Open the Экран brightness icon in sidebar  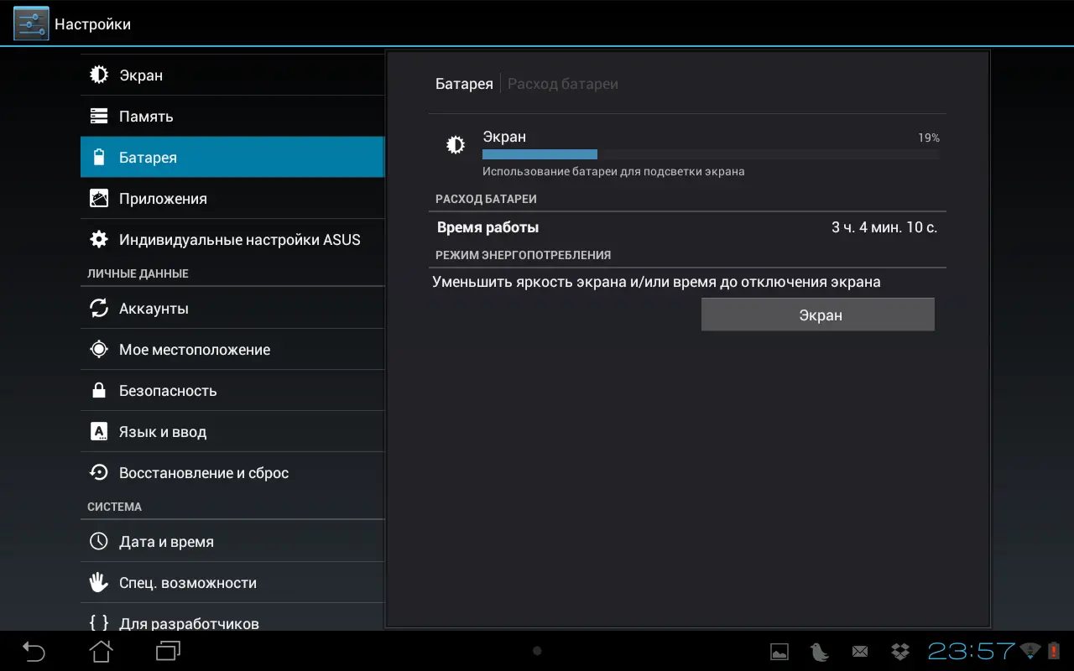pos(99,75)
